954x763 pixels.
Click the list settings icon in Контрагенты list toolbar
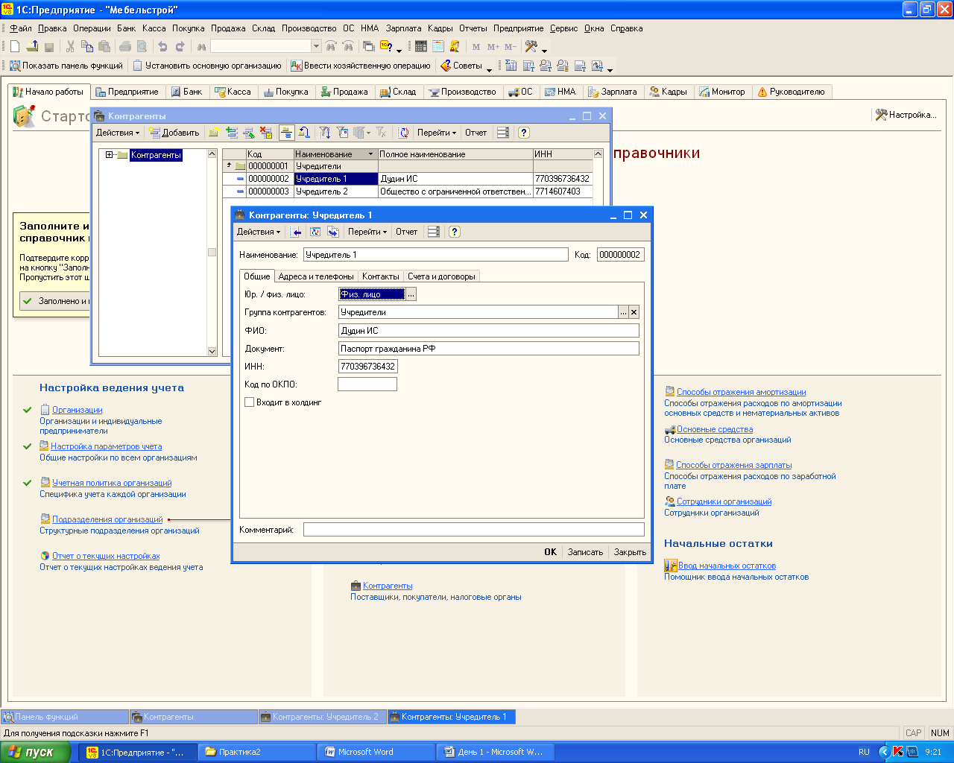pyautogui.click(x=503, y=133)
